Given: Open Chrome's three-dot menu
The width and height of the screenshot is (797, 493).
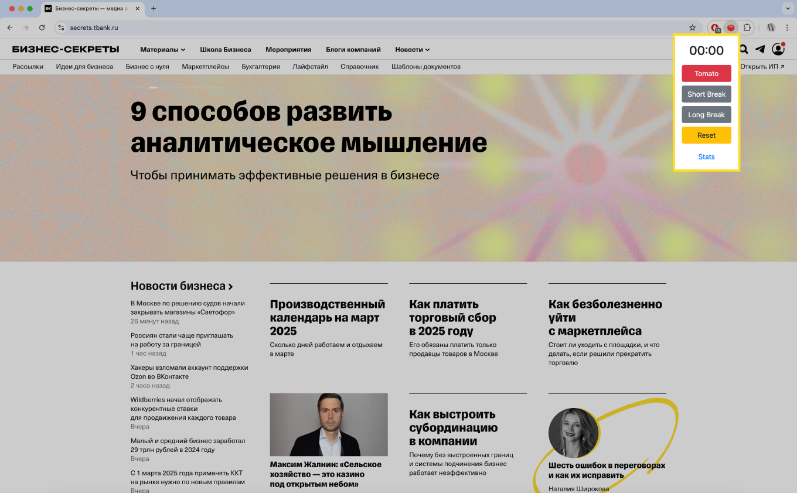Looking at the screenshot, I should tap(787, 27).
